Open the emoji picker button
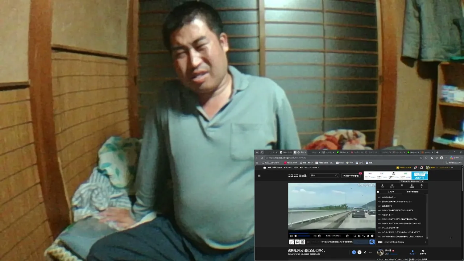Viewport: 464px width, 261px height. (372, 242)
